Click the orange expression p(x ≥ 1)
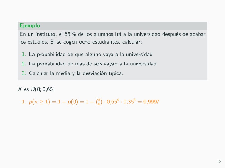This screenshot has height=168, width=225. point(40,102)
